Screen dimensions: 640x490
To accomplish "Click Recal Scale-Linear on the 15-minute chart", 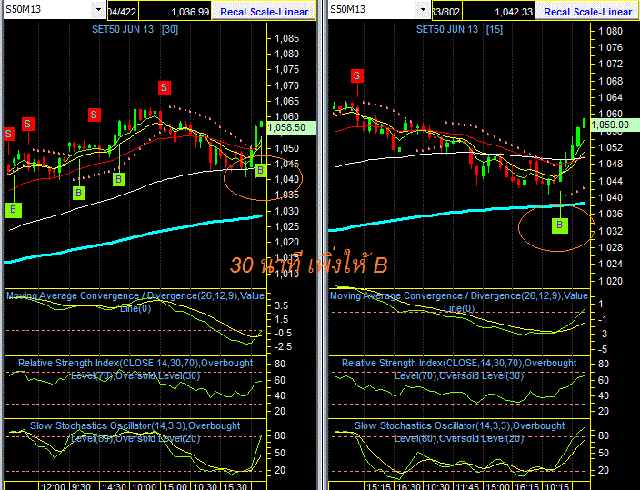I will (x=588, y=12).
